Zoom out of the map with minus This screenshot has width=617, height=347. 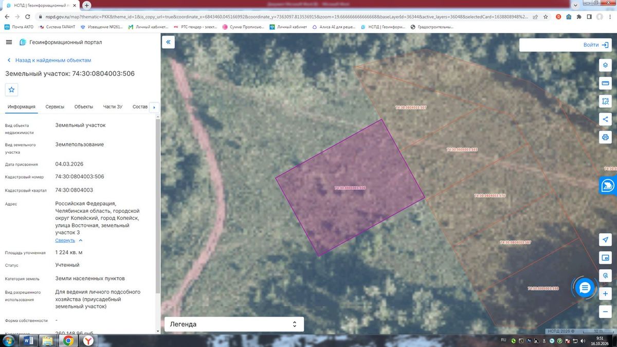click(605, 312)
